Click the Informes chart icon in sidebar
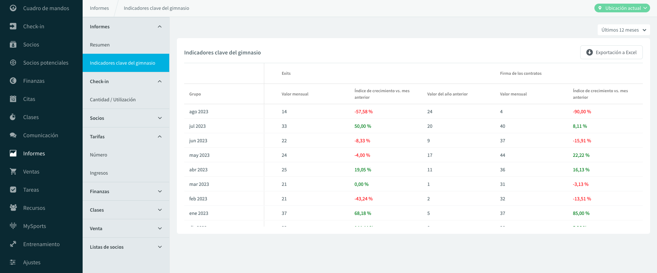 point(13,153)
